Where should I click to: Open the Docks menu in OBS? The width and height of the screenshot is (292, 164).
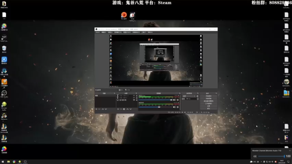point(118,32)
